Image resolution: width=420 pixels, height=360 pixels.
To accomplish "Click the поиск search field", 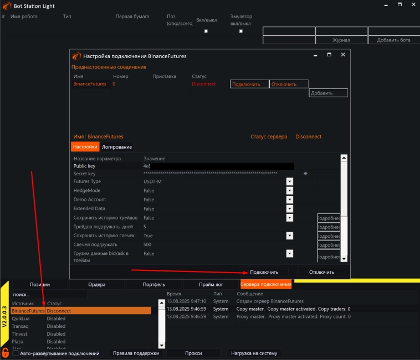I will [44, 295].
